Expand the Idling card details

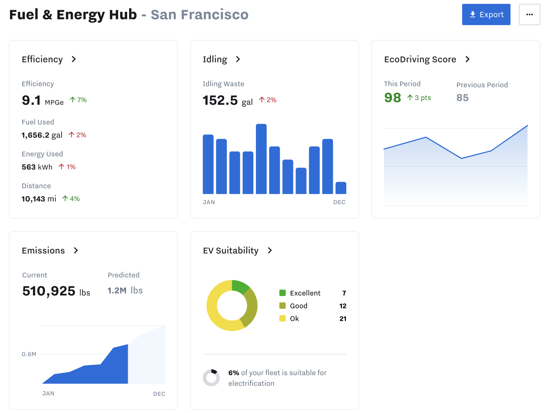pyautogui.click(x=239, y=59)
